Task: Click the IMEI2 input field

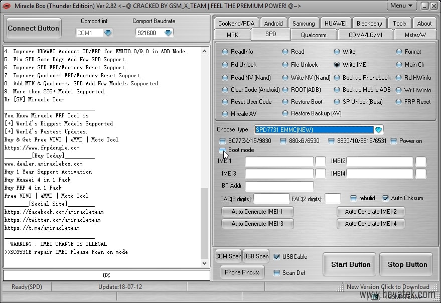Action: point(380,162)
